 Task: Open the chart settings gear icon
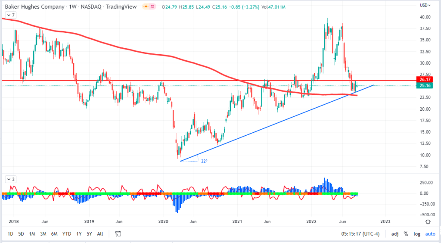428,221
